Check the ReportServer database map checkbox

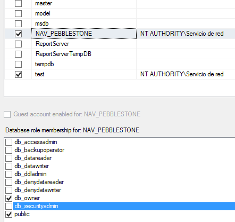coord(18,44)
